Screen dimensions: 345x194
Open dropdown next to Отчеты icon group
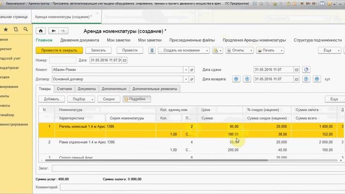(x=218, y=50)
